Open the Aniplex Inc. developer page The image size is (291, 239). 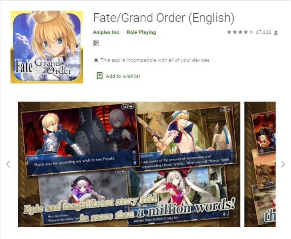[107, 32]
